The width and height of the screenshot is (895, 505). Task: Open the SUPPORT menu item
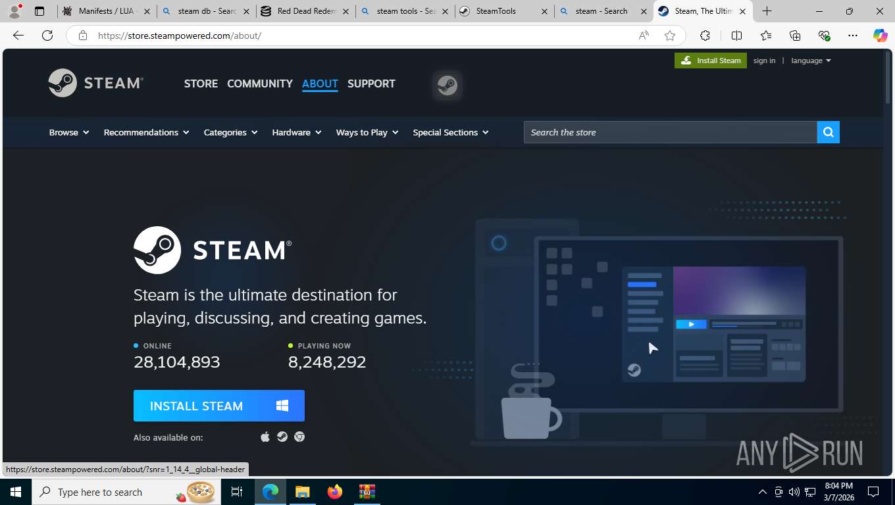click(x=371, y=84)
